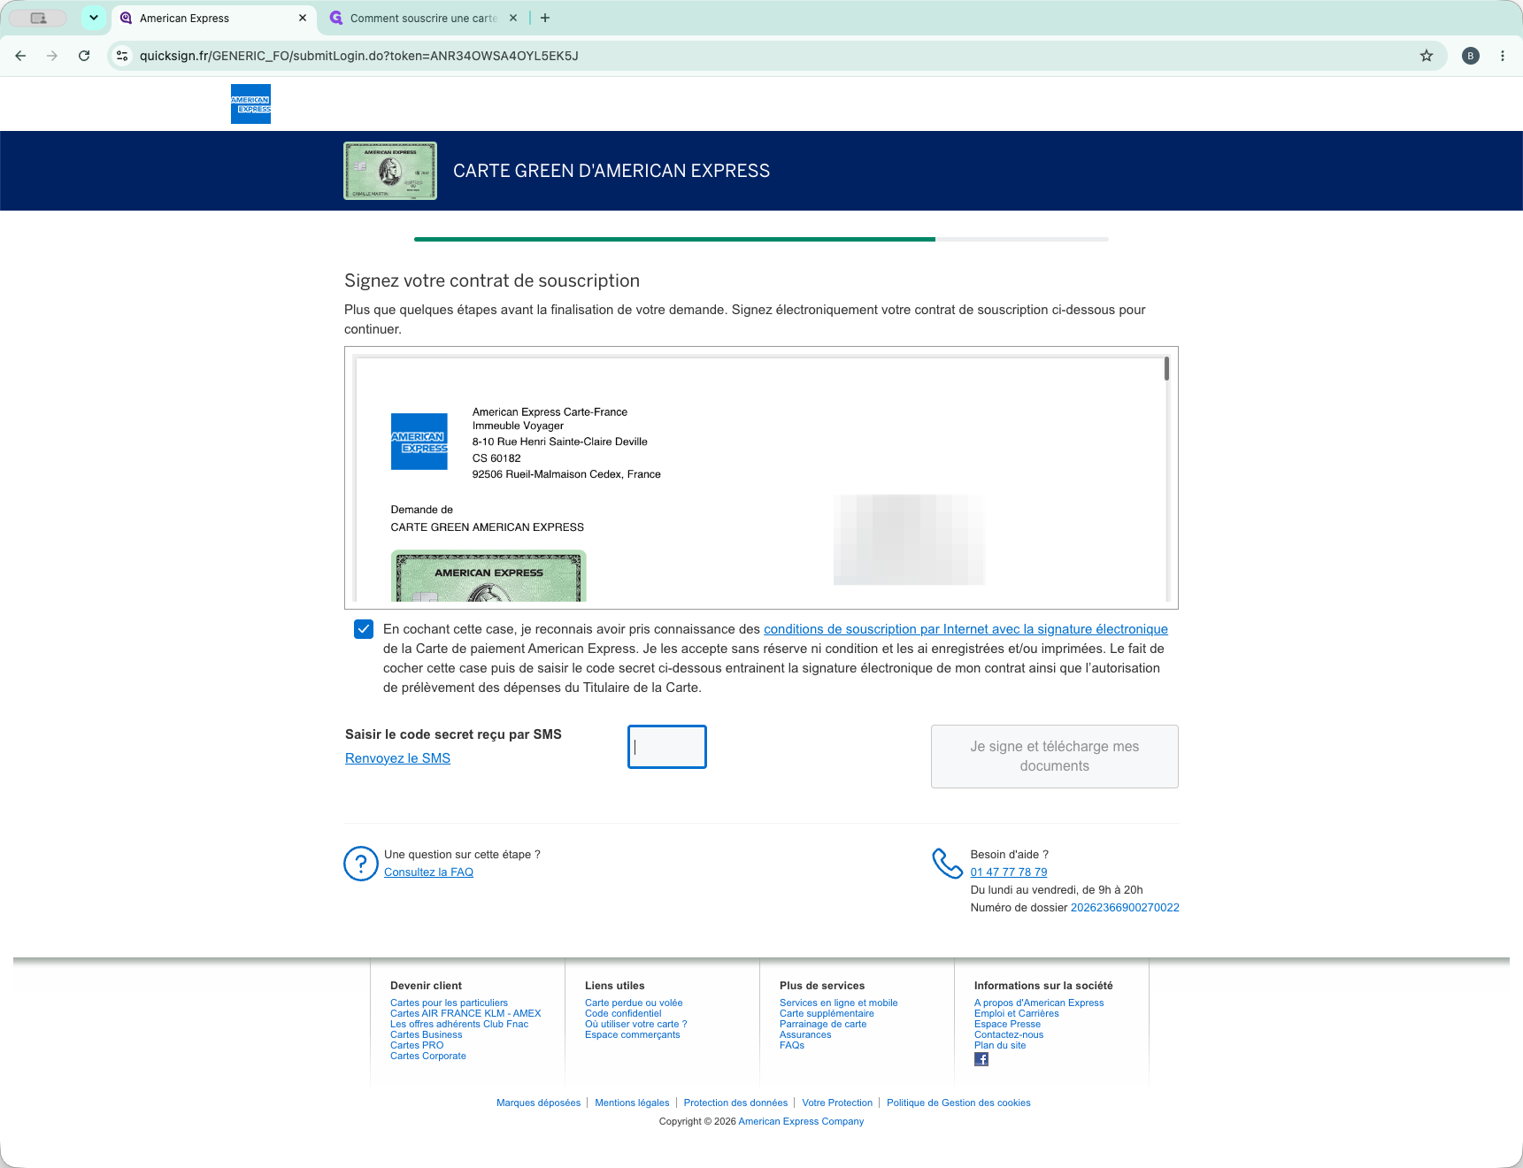Image resolution: width=1523 pixels, height=1168 pixels.
Task: Click the AmEx logo inside the contract document
Action: pos(419,442)
